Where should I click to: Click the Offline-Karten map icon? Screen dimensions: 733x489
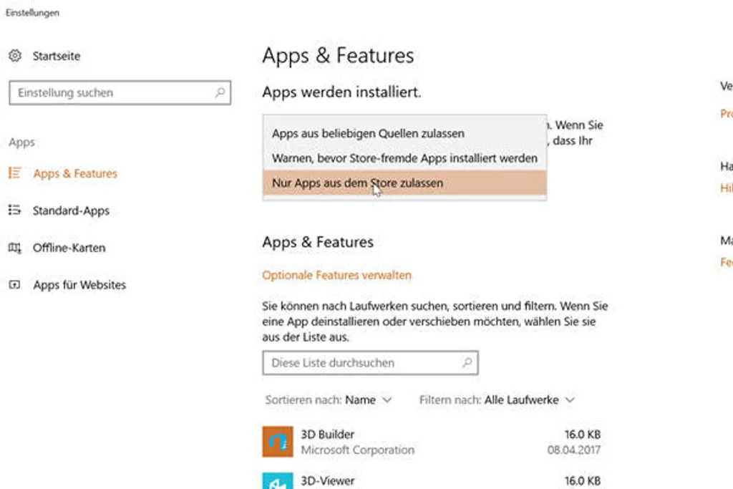[x=14, y=248]
